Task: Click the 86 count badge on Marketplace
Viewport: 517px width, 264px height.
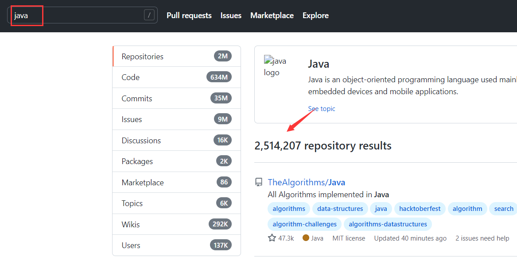Action: coord(224,182)
